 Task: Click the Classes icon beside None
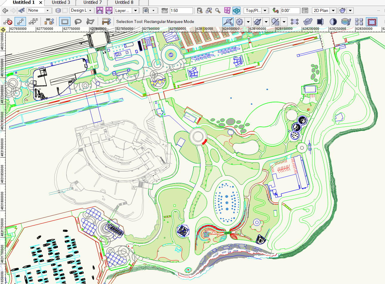click(x=21, y=10)
